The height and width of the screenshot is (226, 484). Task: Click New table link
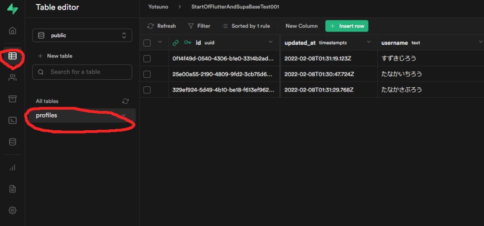coord(55,56)
